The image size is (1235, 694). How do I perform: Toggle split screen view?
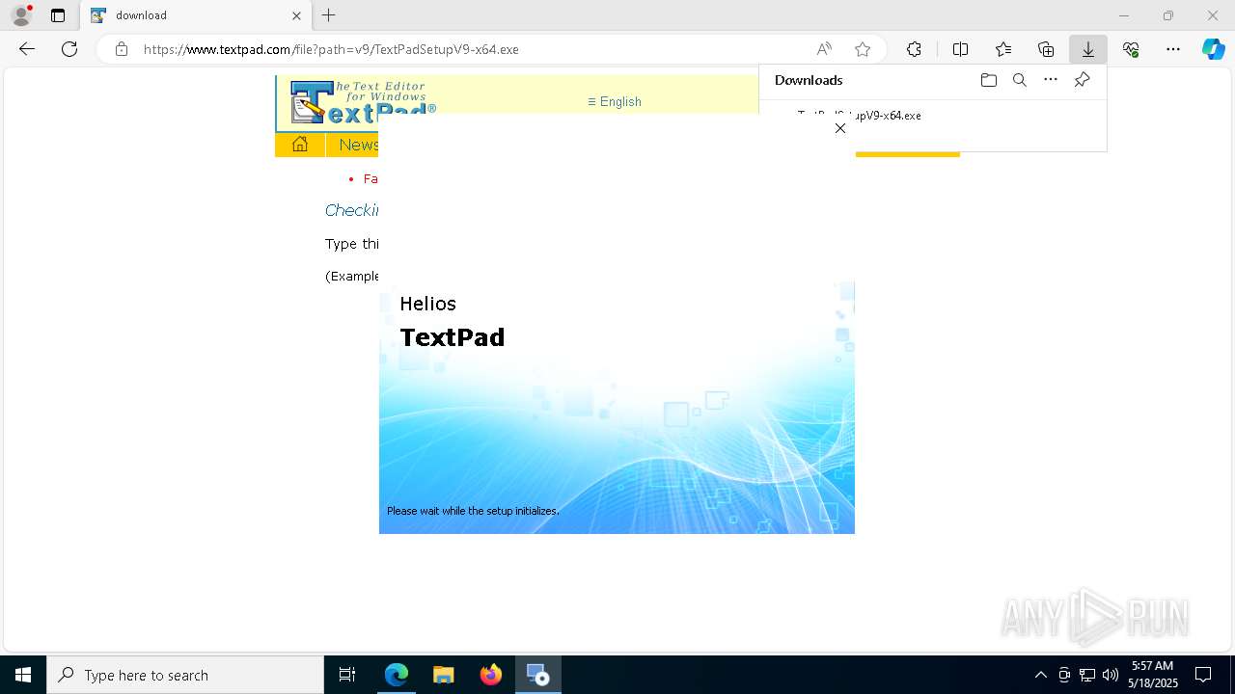pos(960,49)
